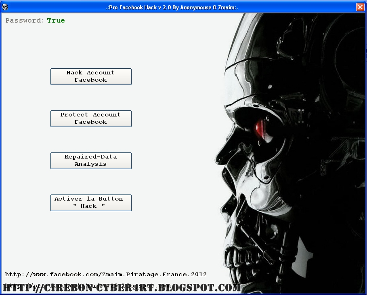This screenshot has width=367, height=296.
Task: Click the Hack Account Facebook button
Action: click(x=91, y=76)
